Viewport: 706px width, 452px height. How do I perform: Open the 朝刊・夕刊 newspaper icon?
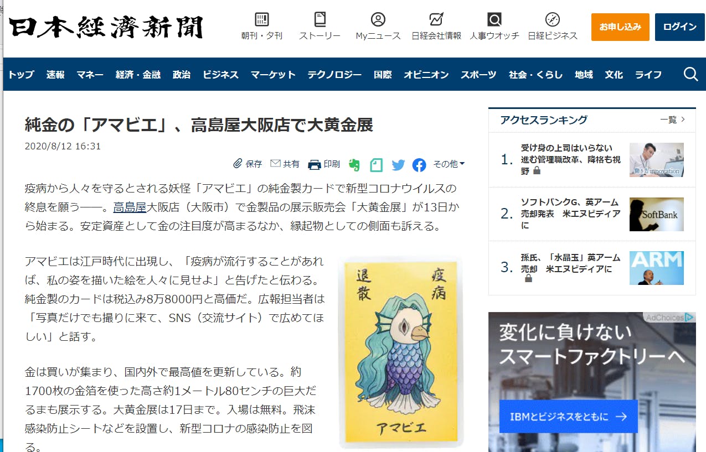(262, 20)
